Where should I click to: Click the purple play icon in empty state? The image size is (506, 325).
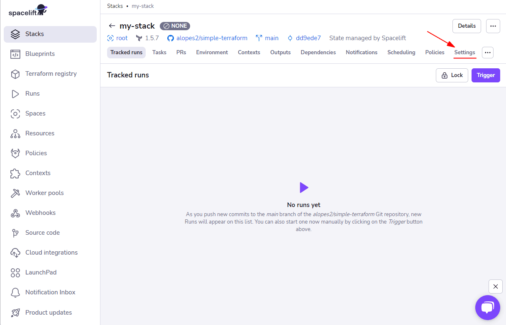tap(304, 188)
